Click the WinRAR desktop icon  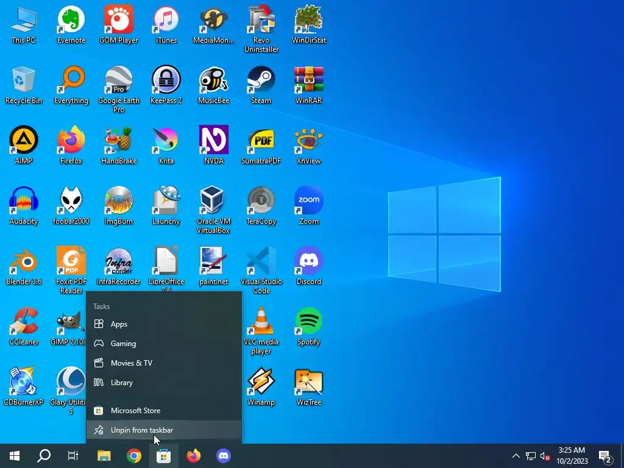click(x=309, y=85)
